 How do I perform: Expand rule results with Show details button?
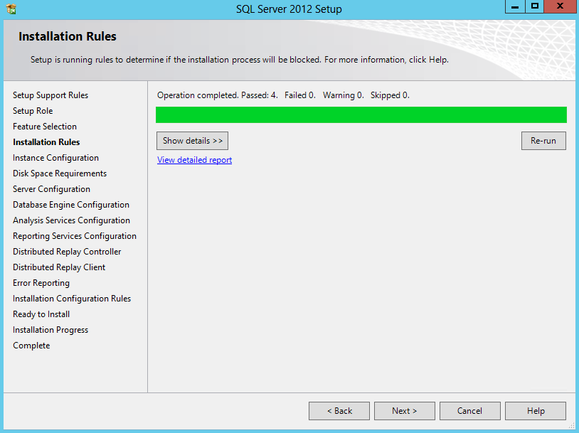pyautogui.click(x=192, y=141)
